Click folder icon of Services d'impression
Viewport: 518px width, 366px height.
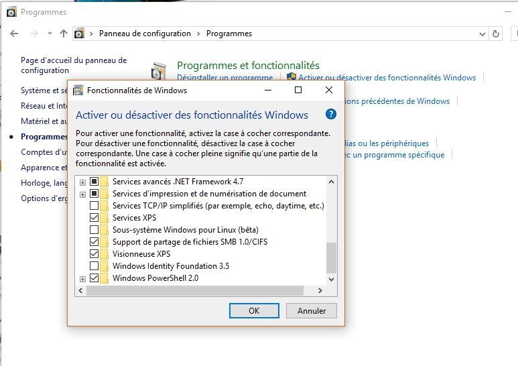[x=105, y=194]
